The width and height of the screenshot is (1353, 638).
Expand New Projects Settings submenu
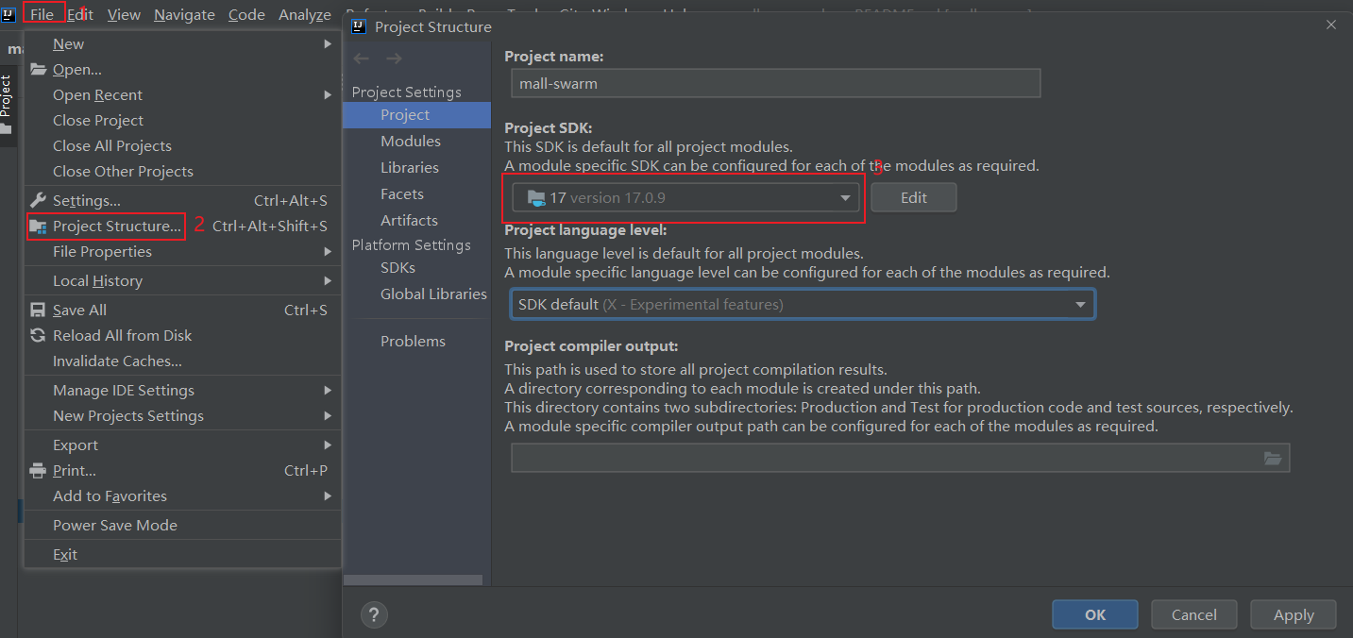pos(182,415)
